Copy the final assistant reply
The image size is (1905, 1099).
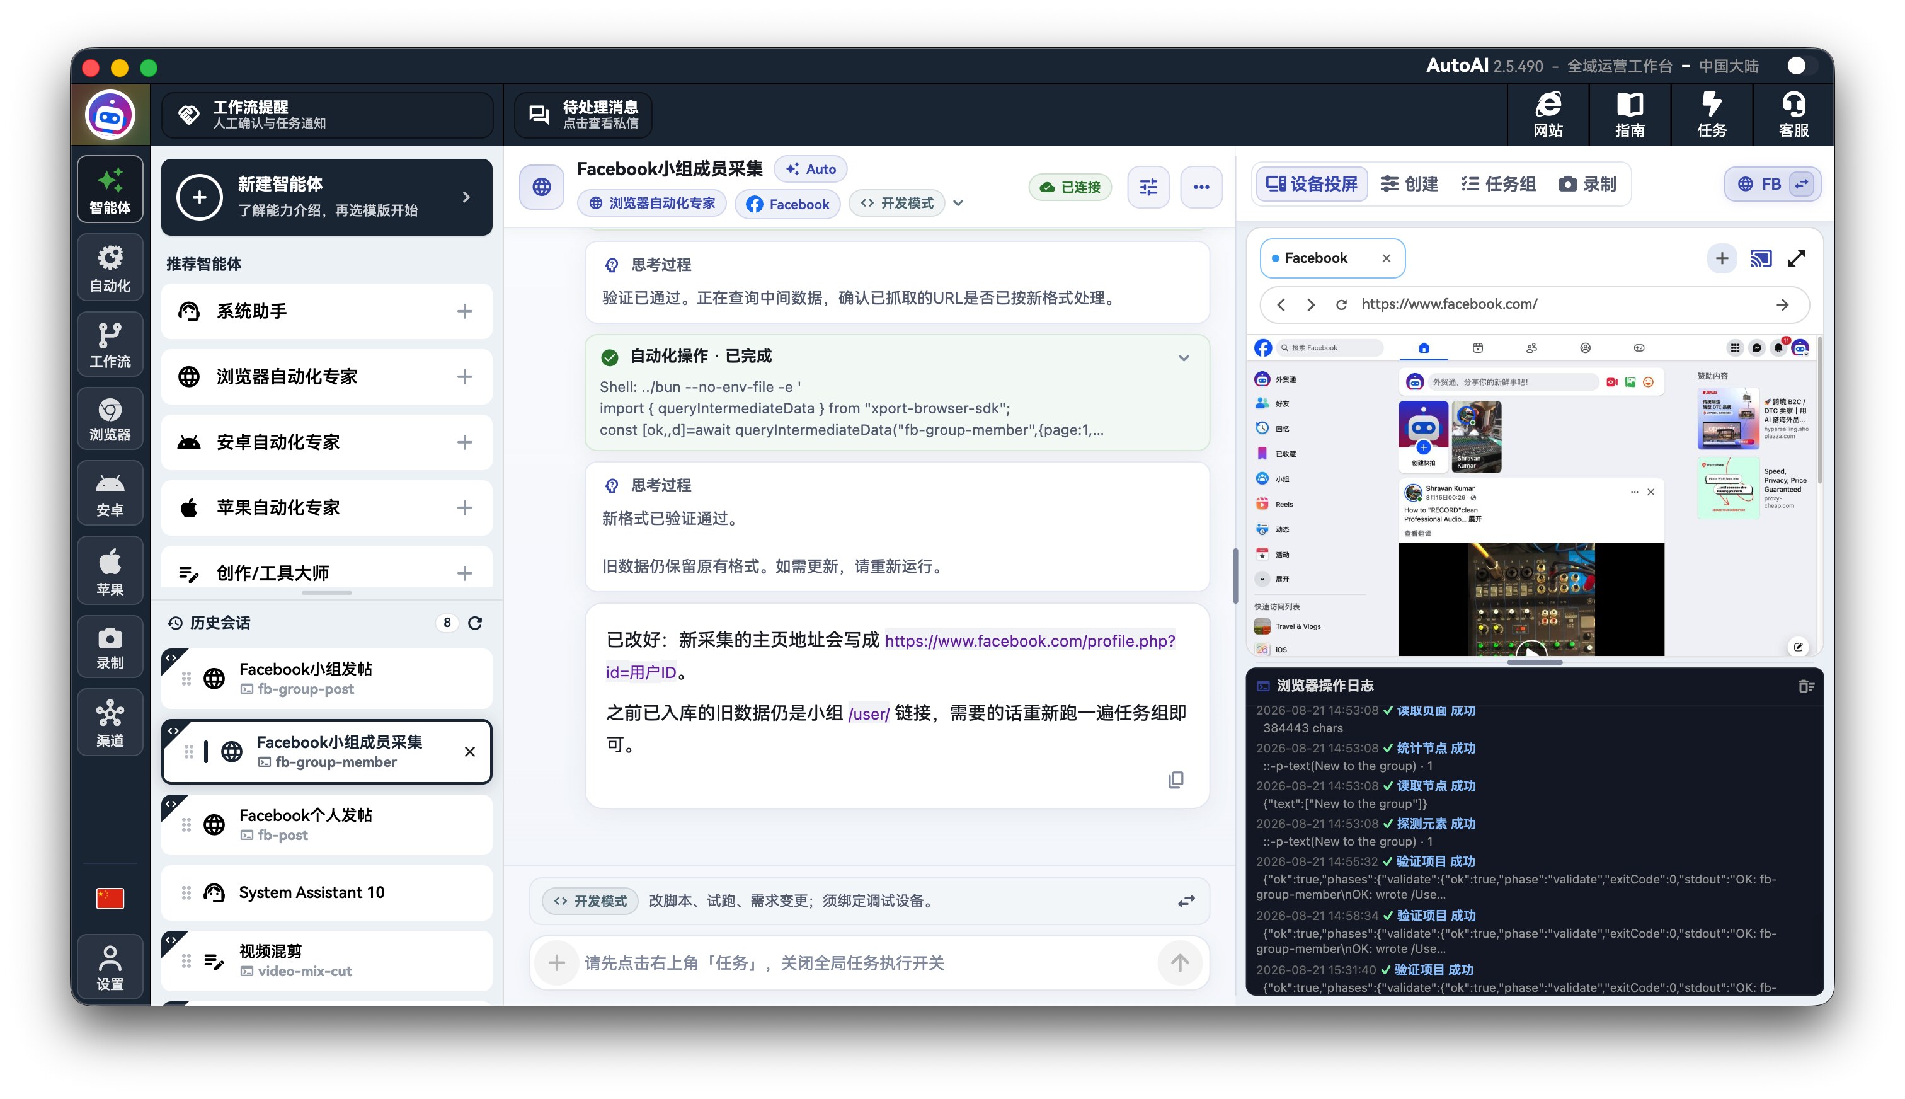pyautogui.click(x=1176, y=780)
